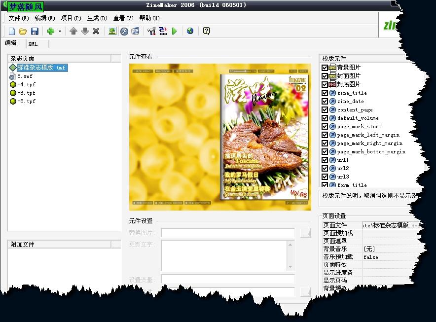Select the -4.tpf page item

(26, 84)
